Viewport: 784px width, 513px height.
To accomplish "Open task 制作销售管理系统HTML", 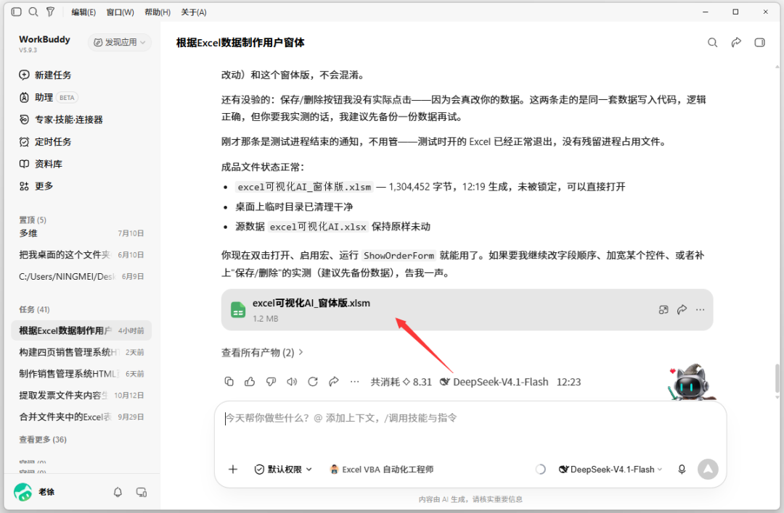I will (x=81, y=373).
